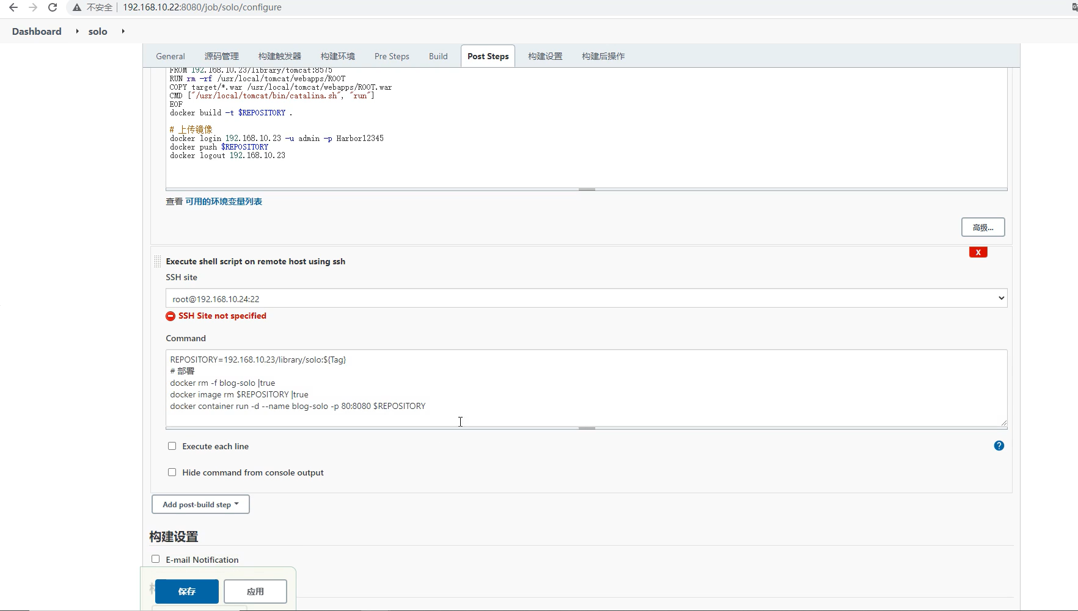Enable the E-mail Notification checkbox
This screenshot has width=1078, height=611.
coord(156,559)
